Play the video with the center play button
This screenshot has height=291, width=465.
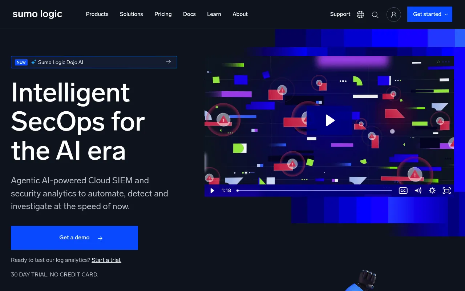329,120
